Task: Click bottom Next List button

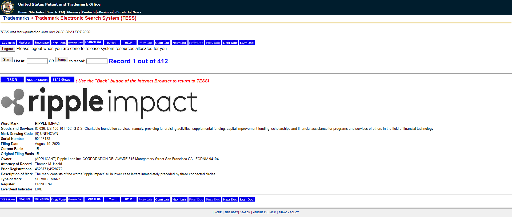Action: point(179,199)
